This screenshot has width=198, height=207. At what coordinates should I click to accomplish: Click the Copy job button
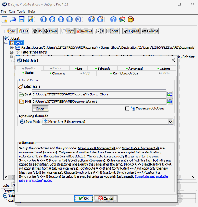[x=68, y=31]
